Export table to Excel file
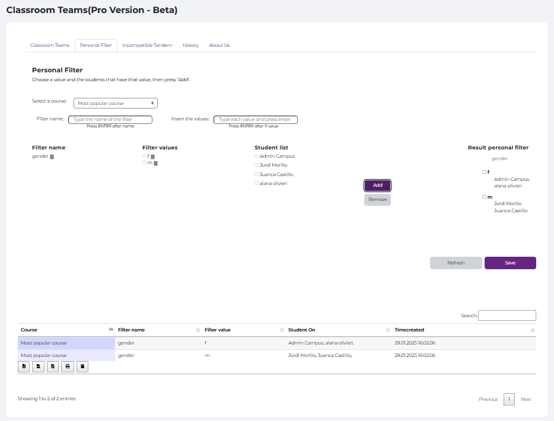 (x=24, y=366)
